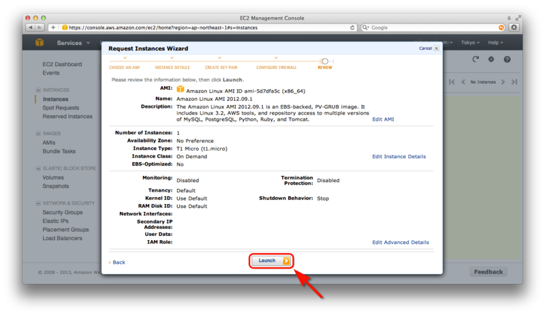Open the Help dropdown menu
545x315 pixels.
[x=495, y=42]
